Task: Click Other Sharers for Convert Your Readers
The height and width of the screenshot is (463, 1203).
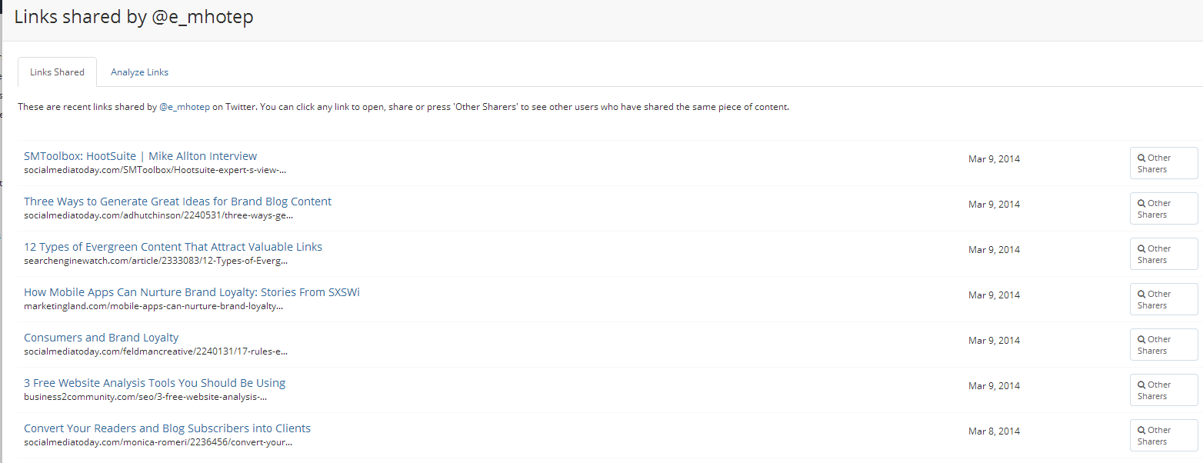Action: [1163, 435]
